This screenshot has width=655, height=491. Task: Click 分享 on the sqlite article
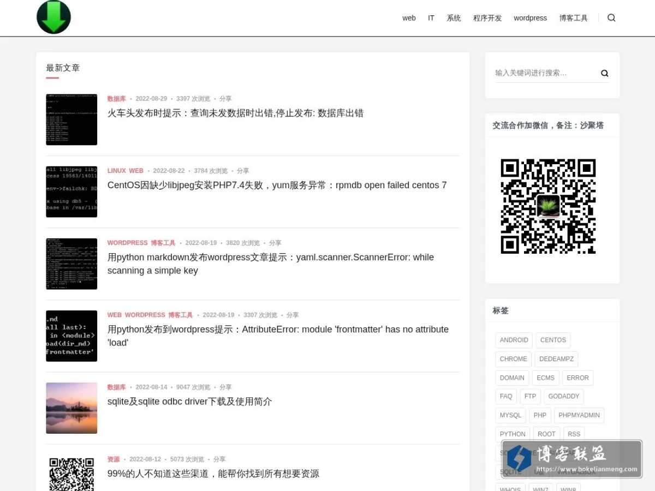(x=225, y=387)
